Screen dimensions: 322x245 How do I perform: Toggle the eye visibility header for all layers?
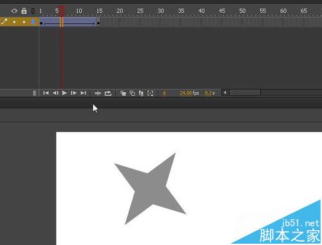[x=14, y=10]
